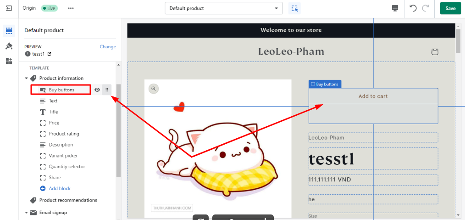Select the Share block

[55, 178]
